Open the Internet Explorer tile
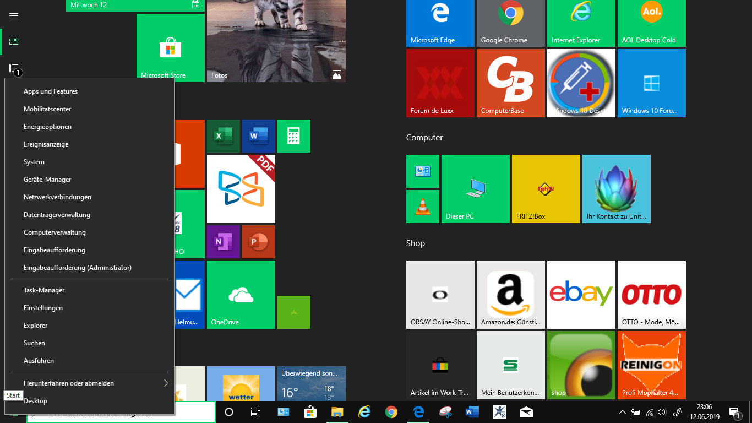752x423 pixels. click(x=581, y=24)
